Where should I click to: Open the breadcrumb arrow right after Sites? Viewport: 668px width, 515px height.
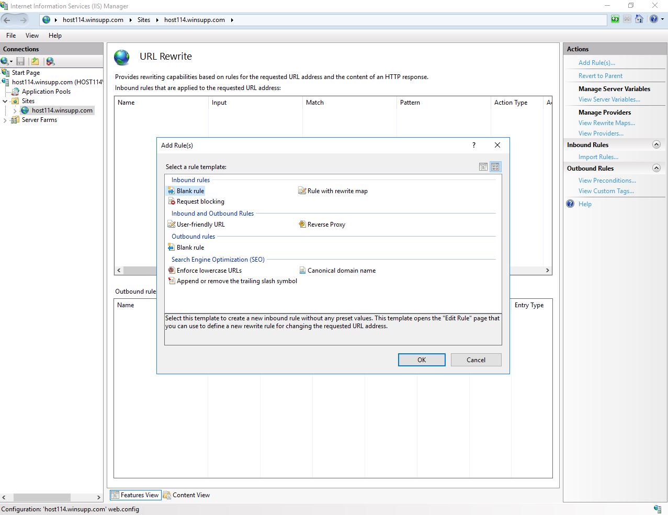click(157, 20)
